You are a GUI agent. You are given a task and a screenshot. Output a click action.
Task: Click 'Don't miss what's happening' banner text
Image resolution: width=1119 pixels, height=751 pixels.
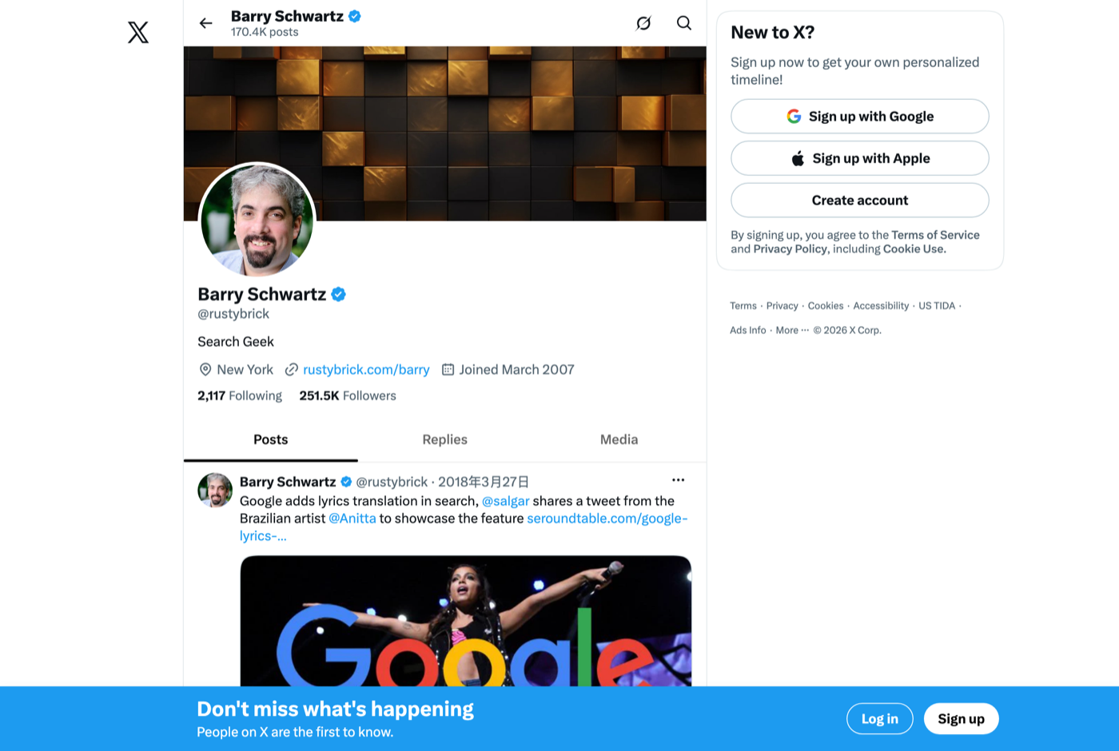(336, 709)
